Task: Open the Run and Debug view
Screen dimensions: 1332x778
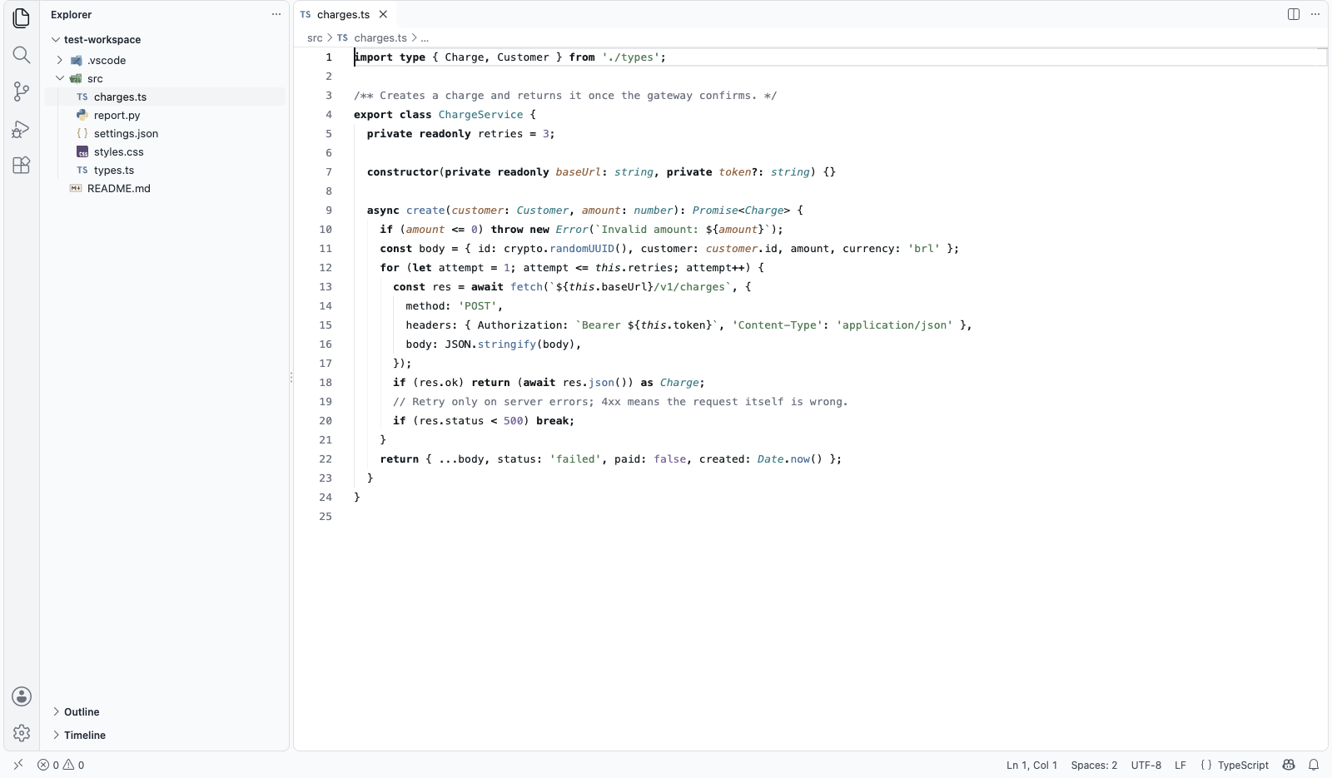Action: pyautogui.click(x=22, y=128)
